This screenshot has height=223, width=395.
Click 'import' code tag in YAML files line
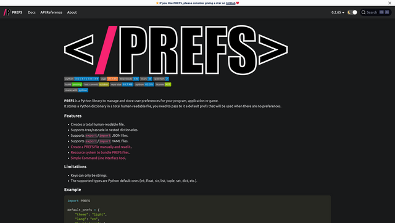click(105, 141)
